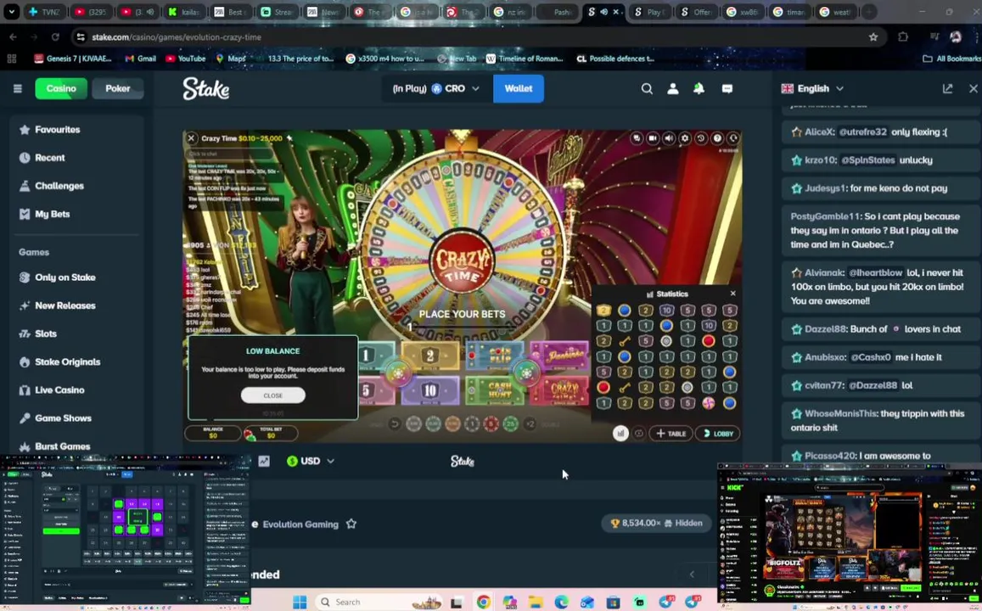The image size is (982, 611).
Task: Open the YouTube bookmark
Action: coord(185,59)
